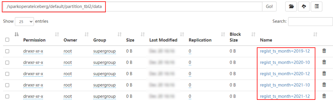Sort table by the Last Modified column
This screenshot has height=103, width=333.
tap(163, 40)
